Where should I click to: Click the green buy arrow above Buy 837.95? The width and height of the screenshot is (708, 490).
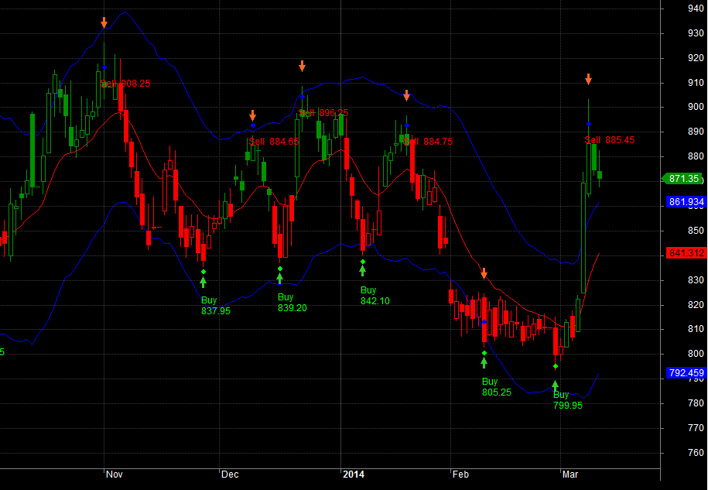[x=204, y=283]
